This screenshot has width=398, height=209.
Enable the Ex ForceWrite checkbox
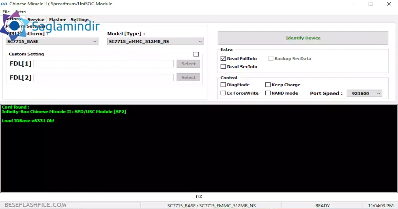(x=223, y=93)
